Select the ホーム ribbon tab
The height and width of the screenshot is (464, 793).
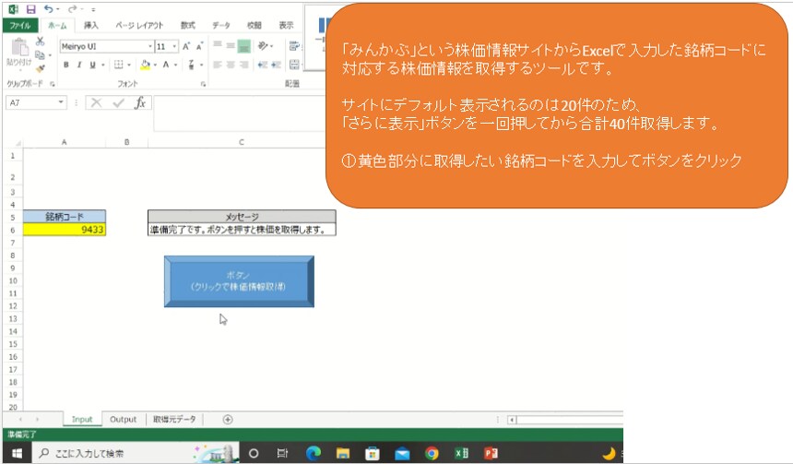57,25
